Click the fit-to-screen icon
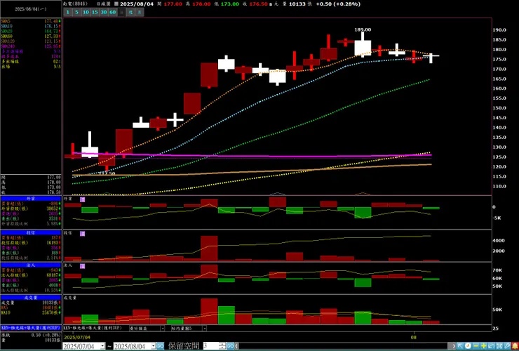The height and width of the screenshot is (351, 519). (499, 346)
